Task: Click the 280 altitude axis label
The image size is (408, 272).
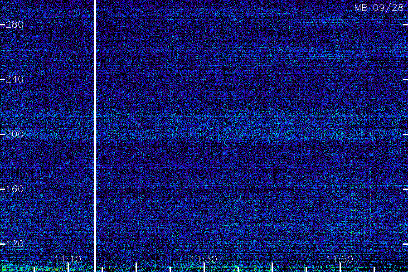Action: tap(15, 24)
